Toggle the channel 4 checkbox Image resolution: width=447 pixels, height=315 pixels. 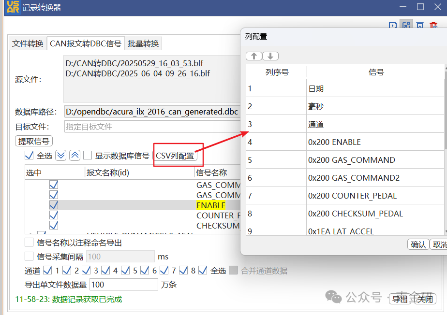pyautogui.click(x=105, y=270)
